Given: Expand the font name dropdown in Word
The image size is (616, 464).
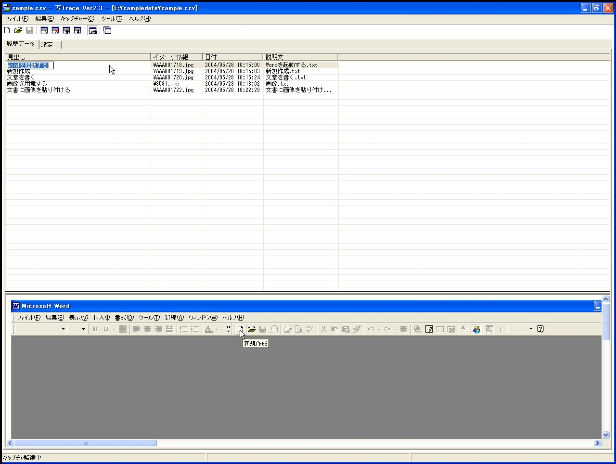Looking at the screenshot, I should [x=63, y=329].
